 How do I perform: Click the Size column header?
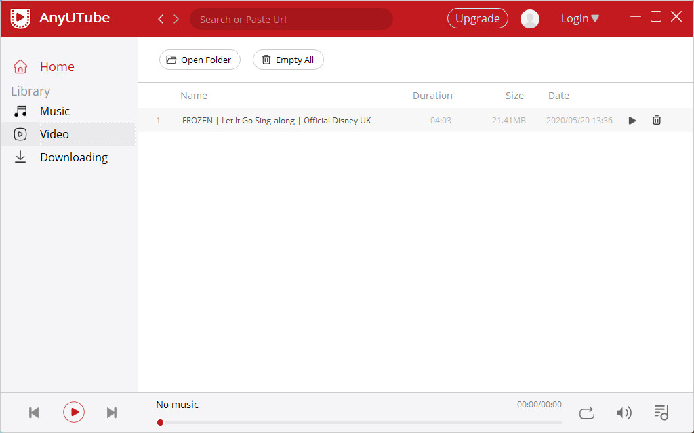coord(515,96)
